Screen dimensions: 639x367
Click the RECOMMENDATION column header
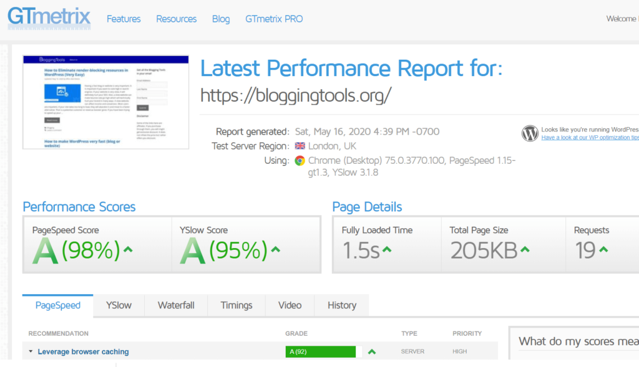click(x=58, y=333)
